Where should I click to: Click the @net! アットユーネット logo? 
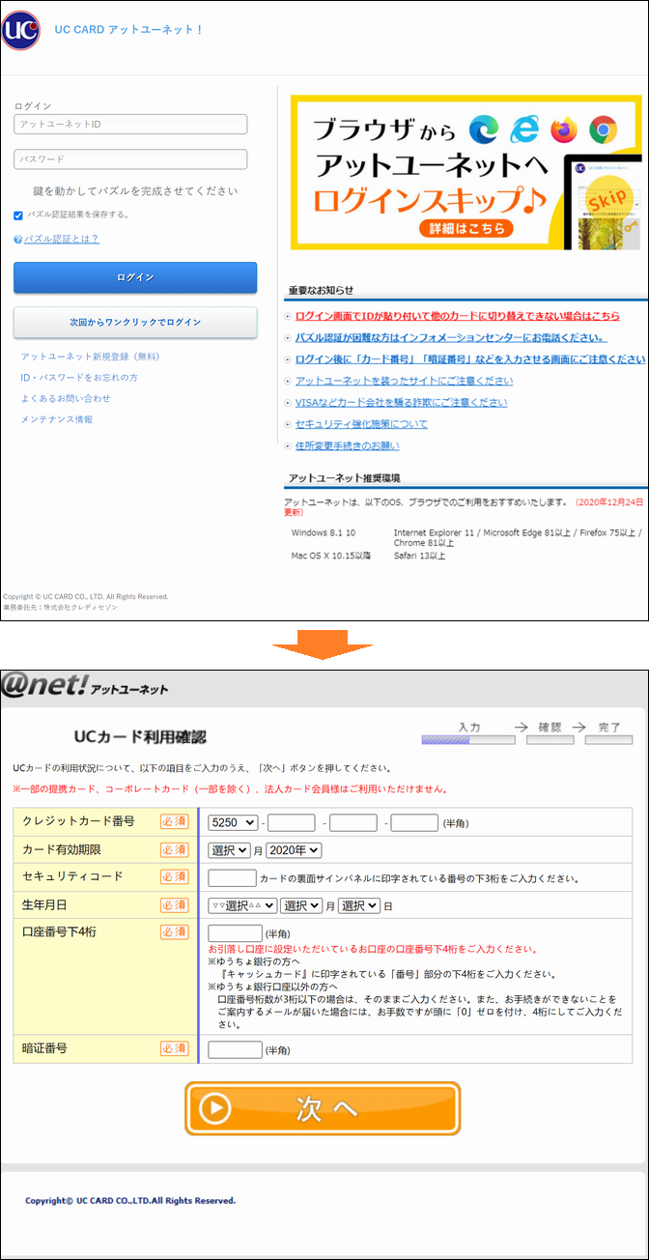(x=85, y=686)
